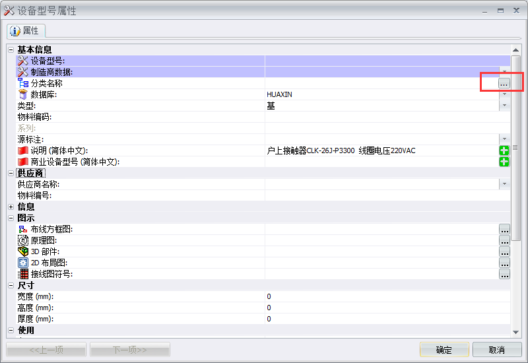Click the title bar tools icon
528x363 pixels.
tap(9, 11)
